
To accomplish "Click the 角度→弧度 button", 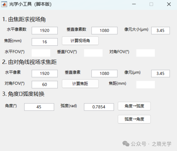I will coord(134,106).
